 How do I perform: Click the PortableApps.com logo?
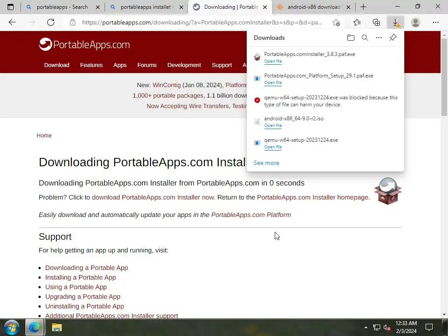(x=84, y=44)
